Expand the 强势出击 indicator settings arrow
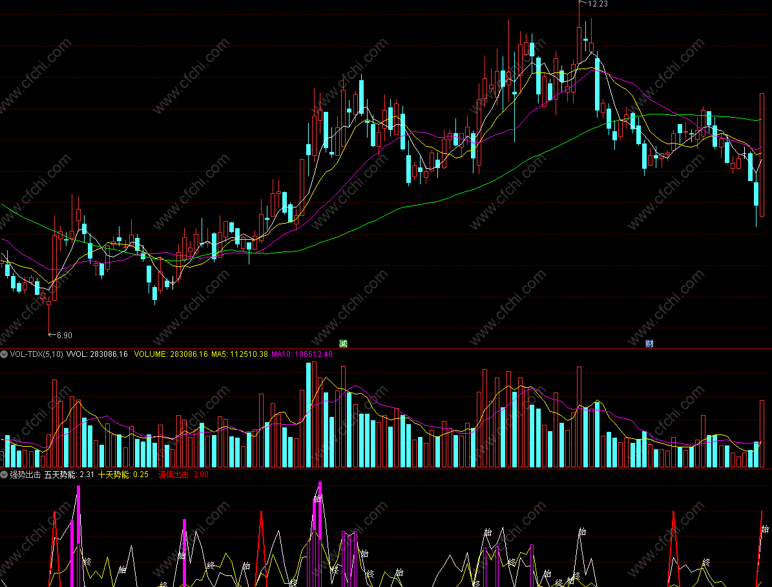Image resolution: width=772 pixels, height=587 pixels. [x=4, y=475]
